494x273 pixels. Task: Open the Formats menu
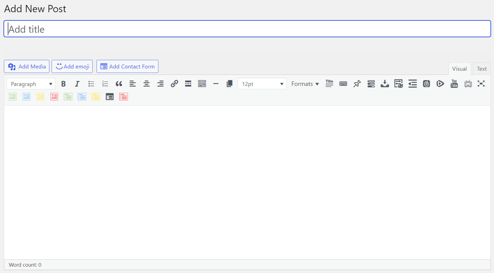point(305,83)
